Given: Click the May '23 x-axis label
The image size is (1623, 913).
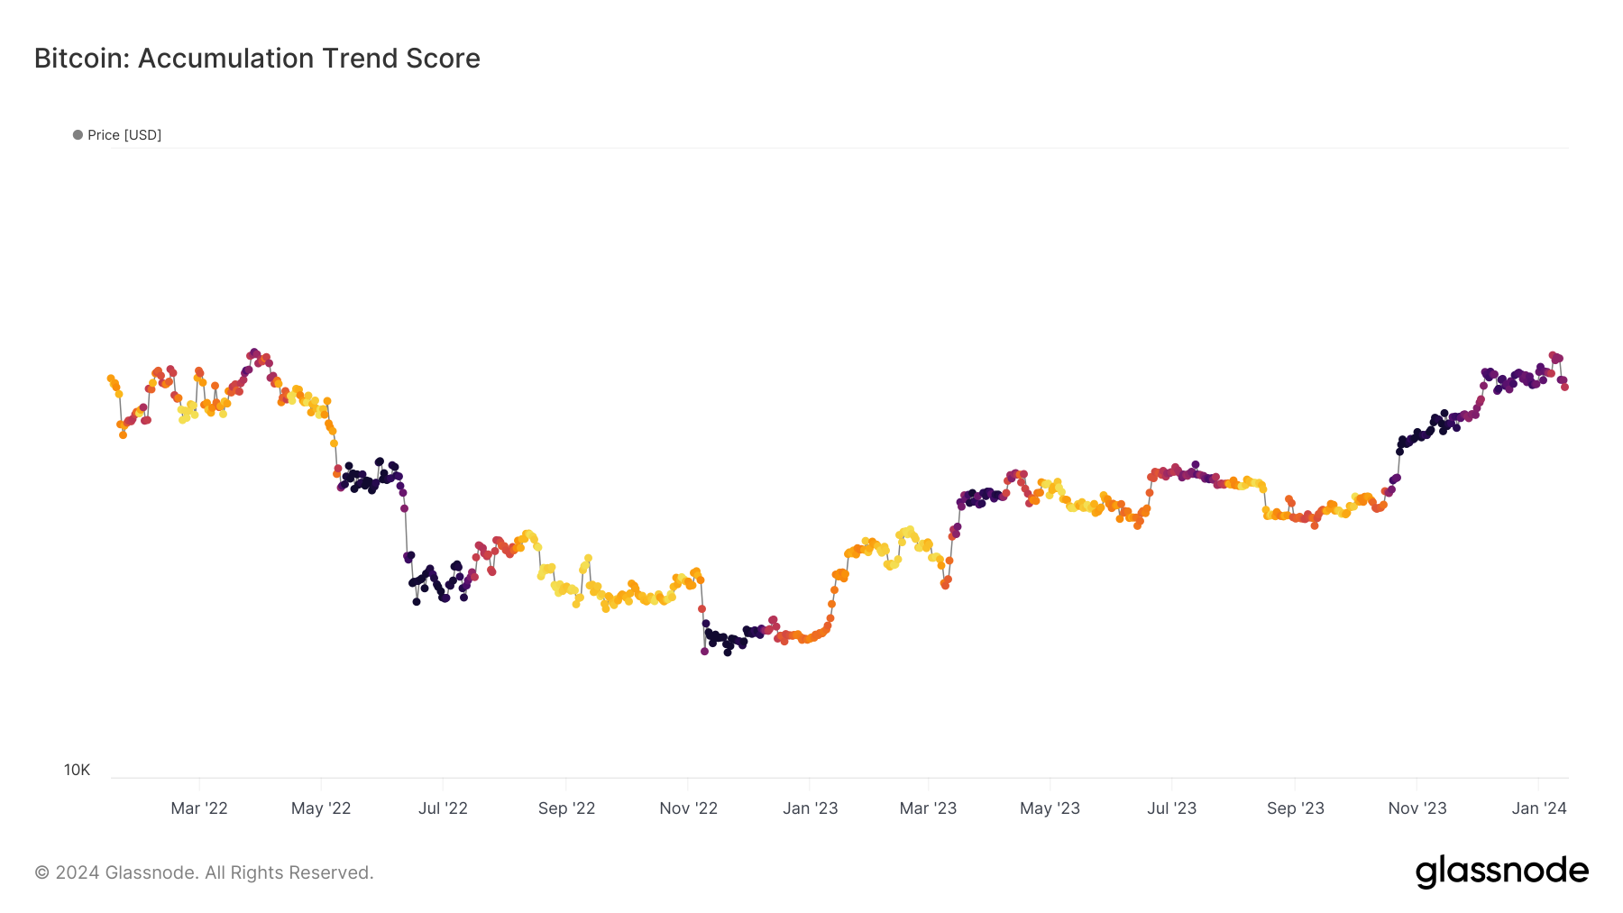Looking at the screenshot, I should [x=1050, y=808].
